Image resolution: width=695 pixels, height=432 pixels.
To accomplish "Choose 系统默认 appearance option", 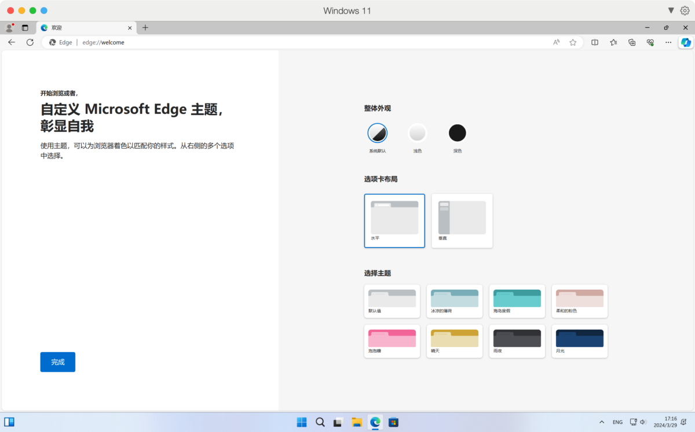I will click(x=378, y=133).
